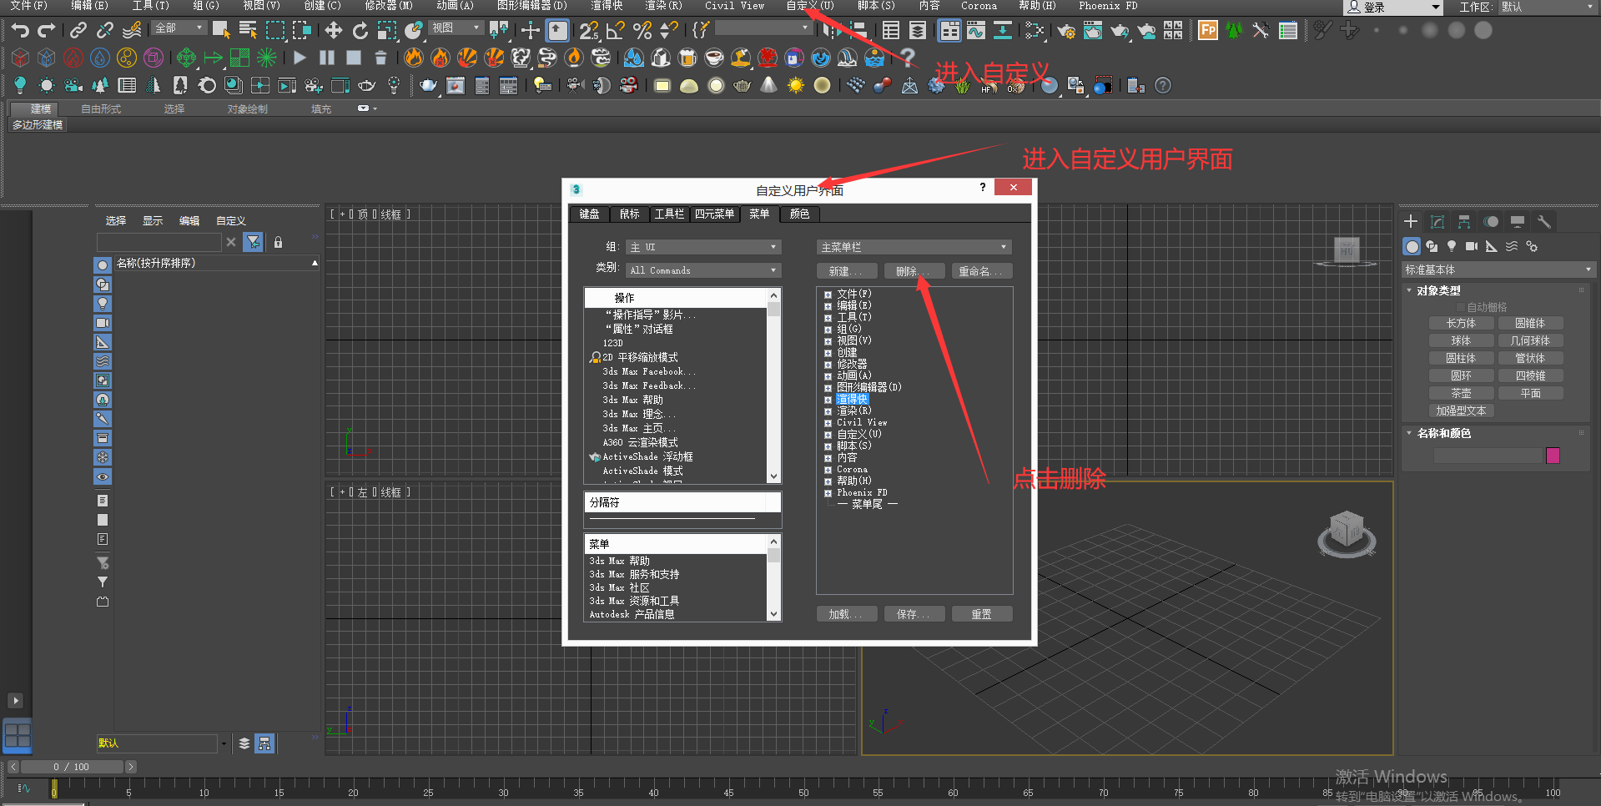Open the Utilities wrench tab in command panel
Image resolution: width=1601 pixels, height=806 pixels.
click(x=1543, y=221)
